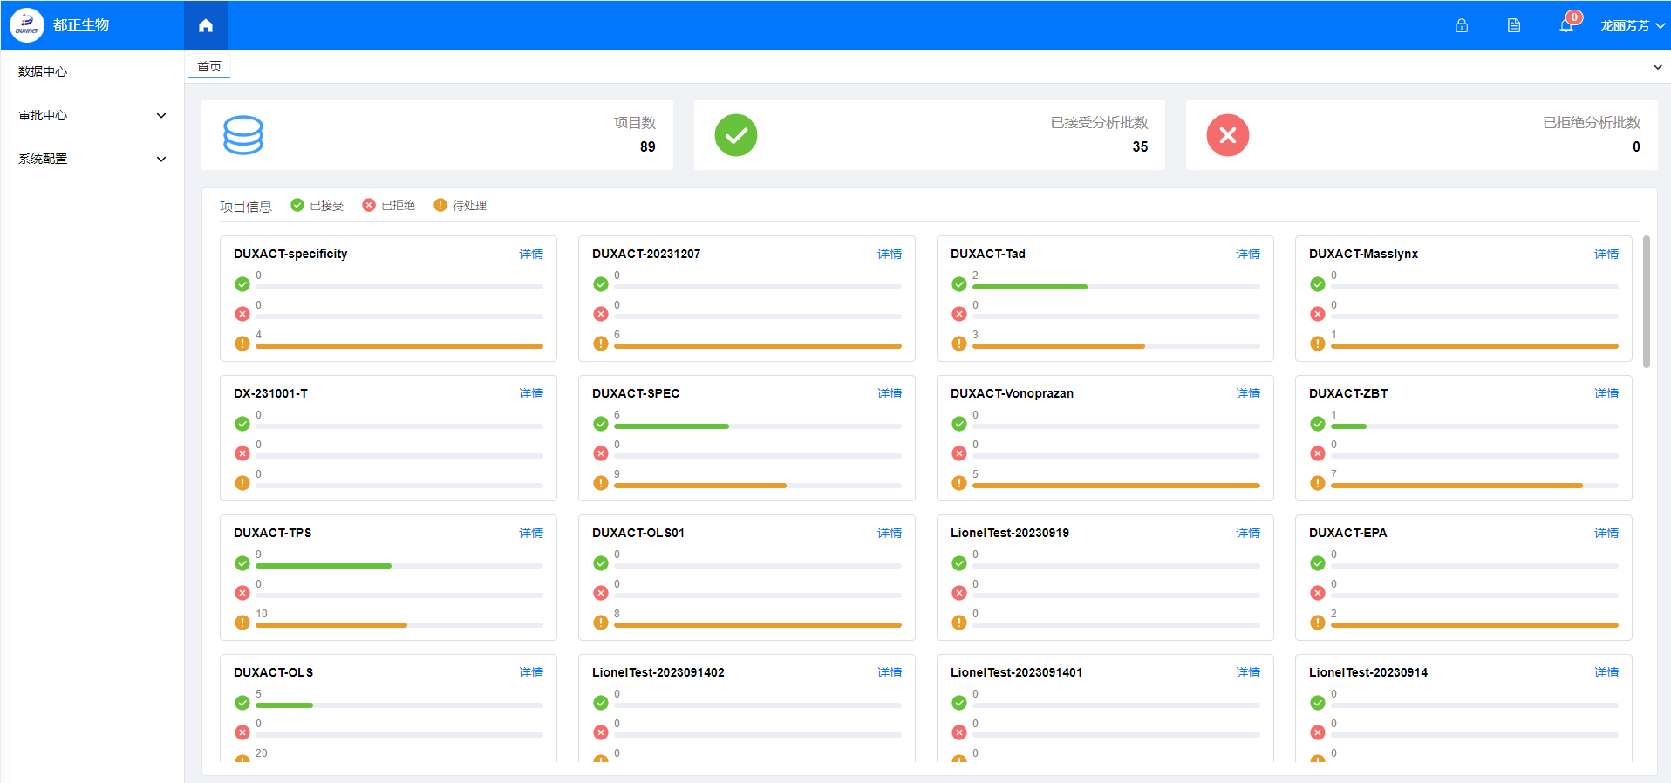The width and height of the screenshot is (1671, 783).
Task: Open 详情 for DUXACT-20231207
Action: click(x=890, y=254)
